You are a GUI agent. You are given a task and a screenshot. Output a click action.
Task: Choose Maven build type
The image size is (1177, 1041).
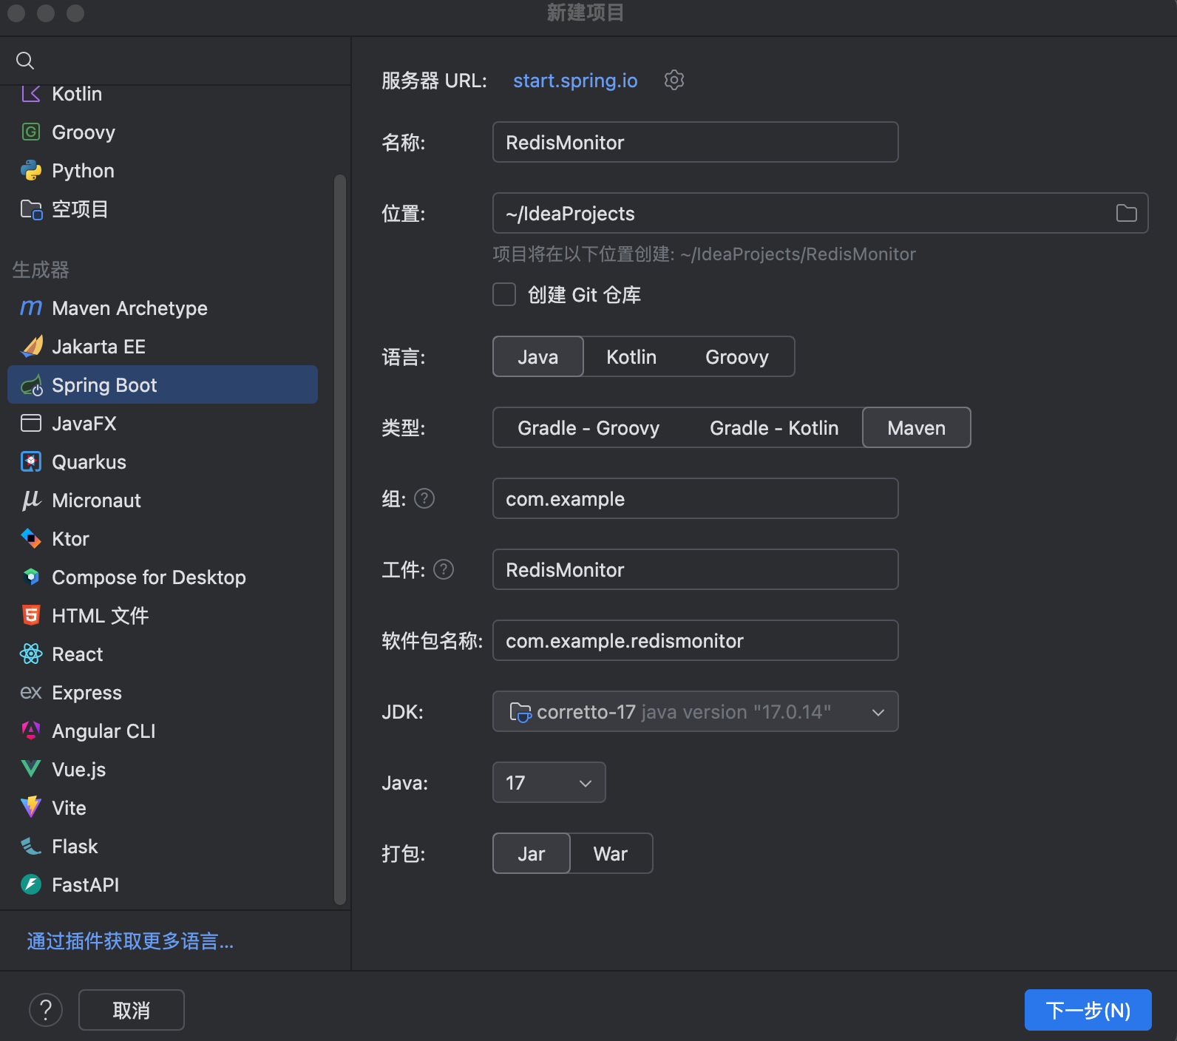pos(917,428)
